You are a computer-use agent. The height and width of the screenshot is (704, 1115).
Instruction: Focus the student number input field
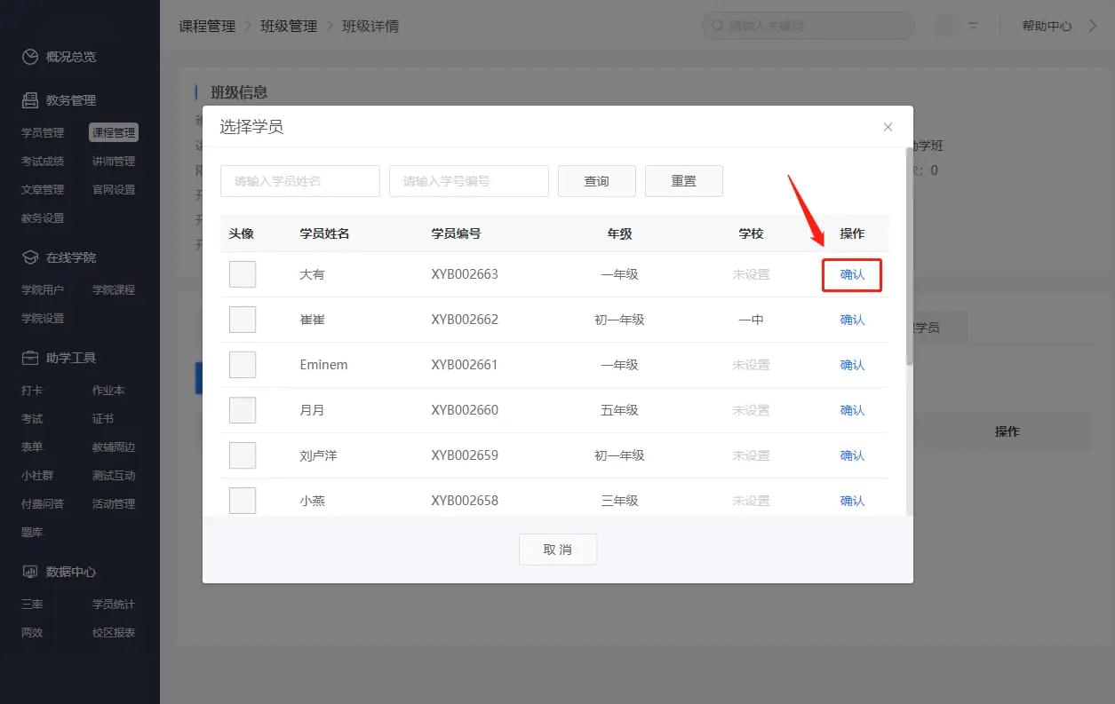pyautogui.click(x=469, y=181)
